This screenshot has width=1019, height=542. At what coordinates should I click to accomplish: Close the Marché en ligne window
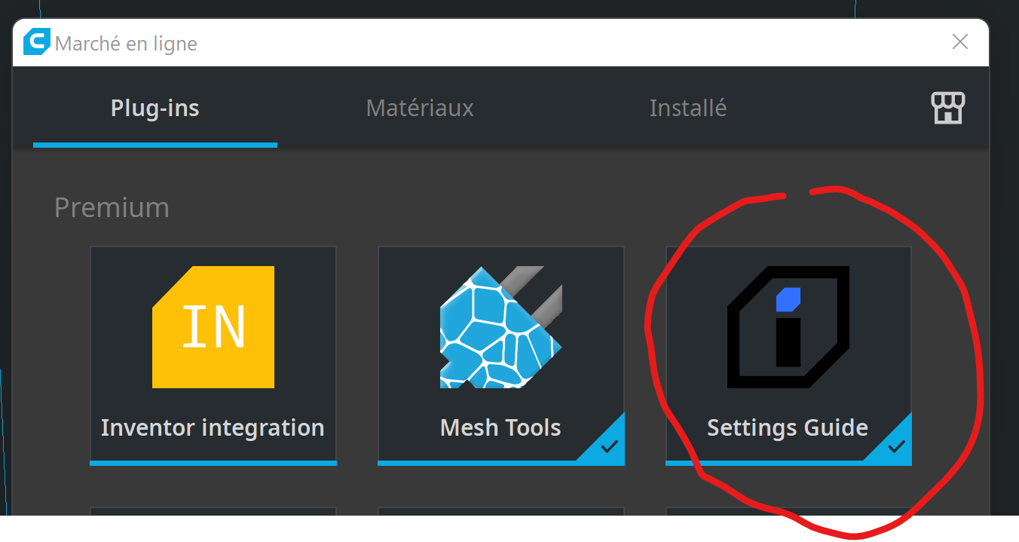coord(960,42)
